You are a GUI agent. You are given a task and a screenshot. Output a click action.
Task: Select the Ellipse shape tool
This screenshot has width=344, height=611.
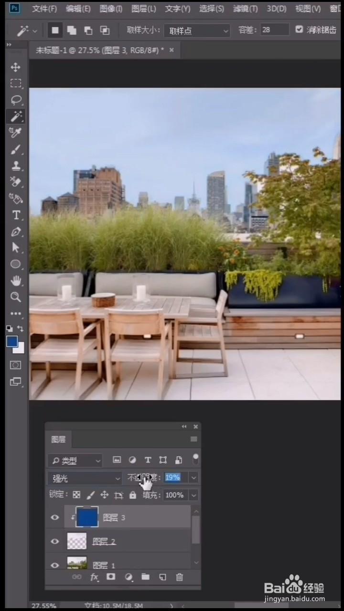click(16, 264)
